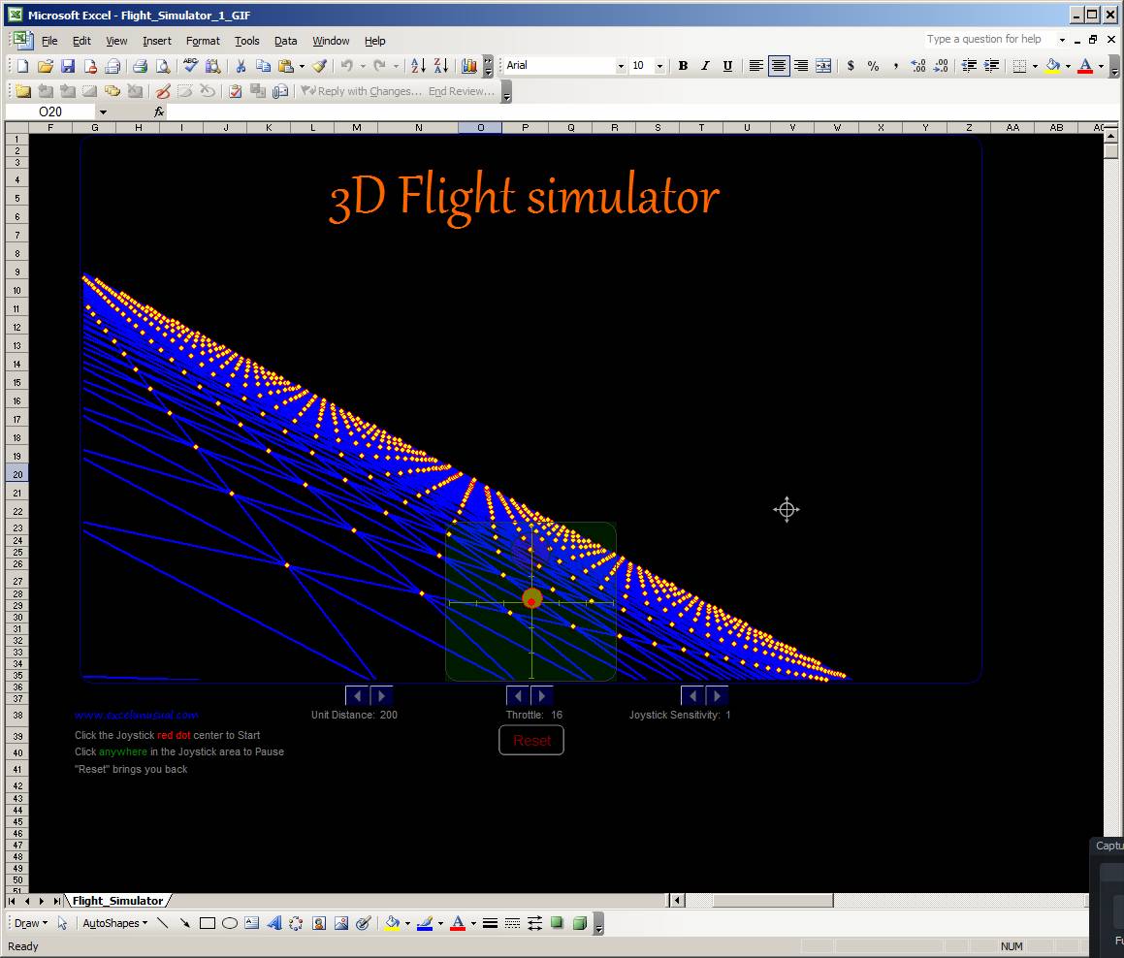The width and height of the screenshot is (1124, 958).
Task: Apply Currency Style with the dollar icon
Action: point(851,66)
